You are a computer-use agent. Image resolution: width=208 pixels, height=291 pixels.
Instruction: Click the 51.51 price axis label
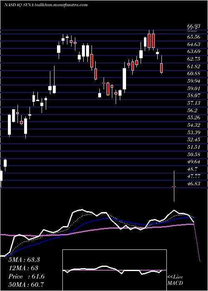coord(194,147)
